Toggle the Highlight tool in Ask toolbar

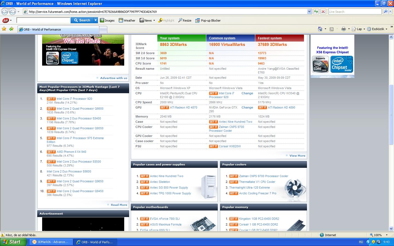(x=166, y=20)
